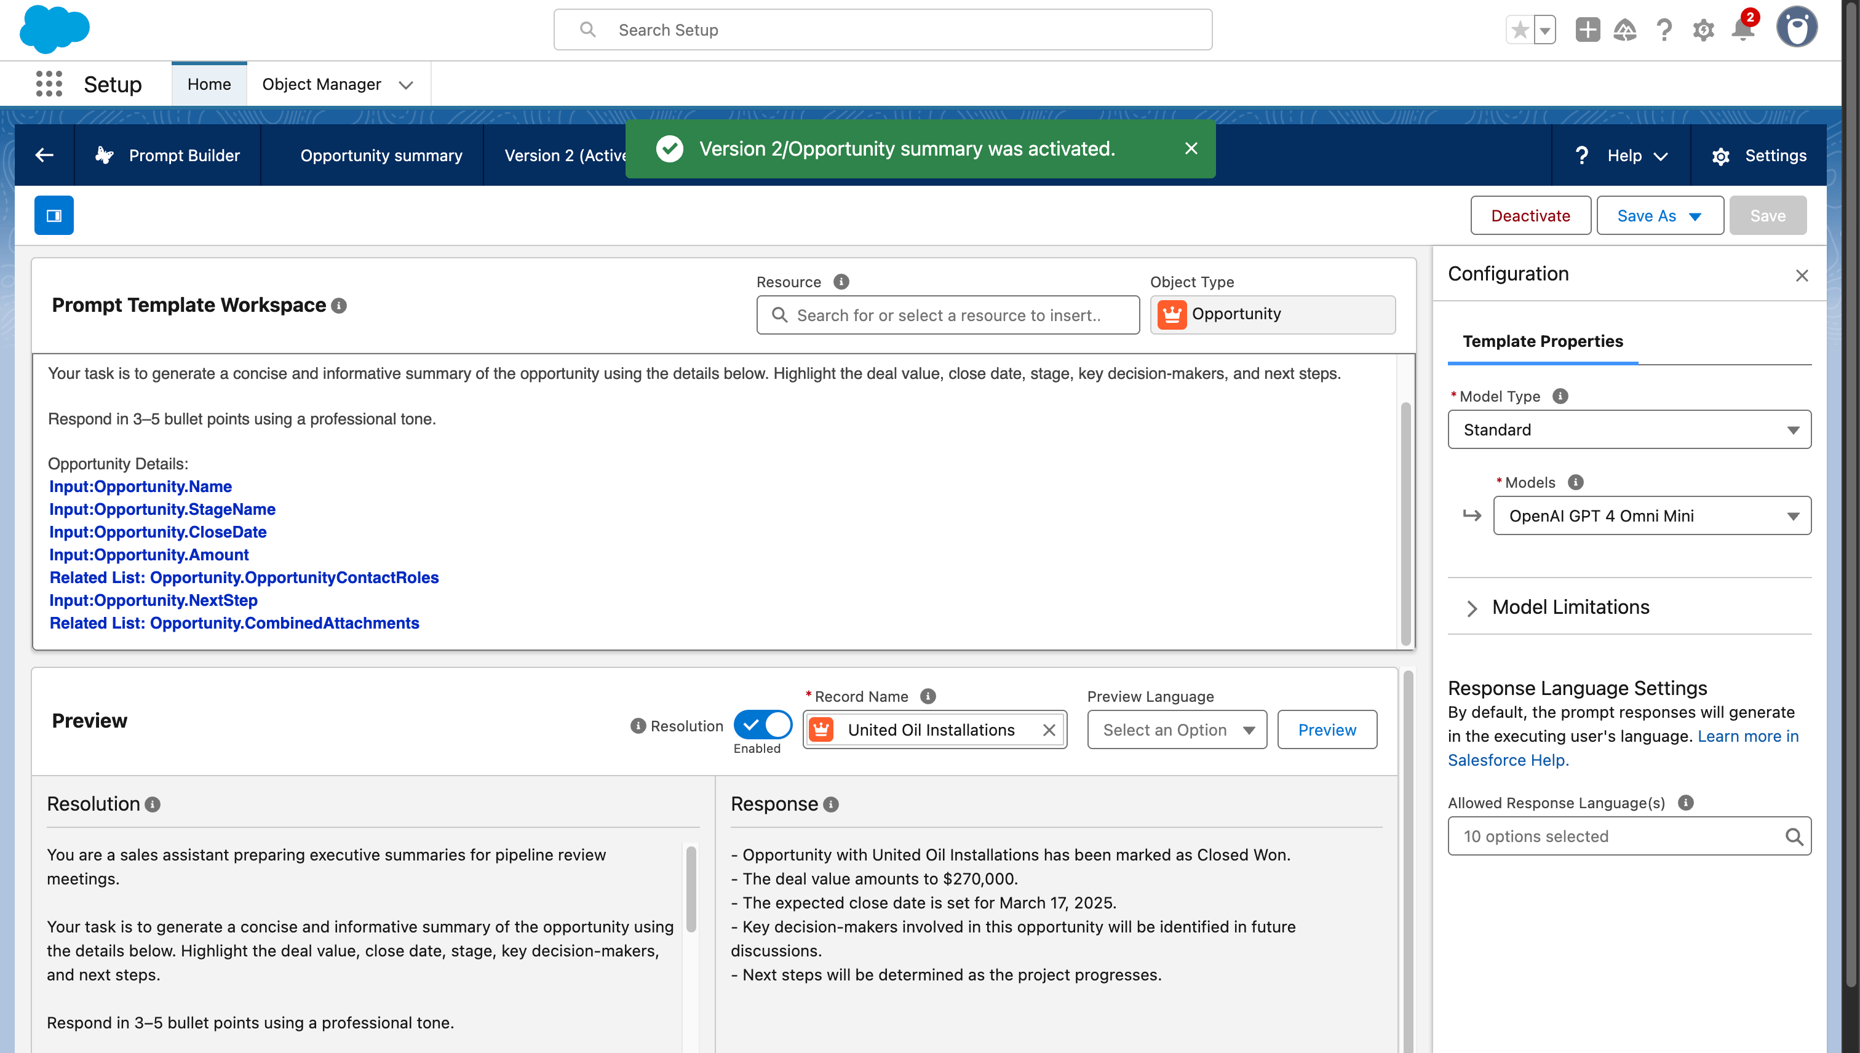Open the App Launcher dots grid

click(x=49, y=84)
